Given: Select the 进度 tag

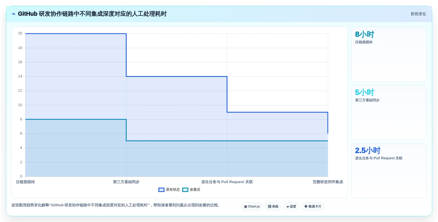Looking at the screenshot, I should tap(291, 207).
